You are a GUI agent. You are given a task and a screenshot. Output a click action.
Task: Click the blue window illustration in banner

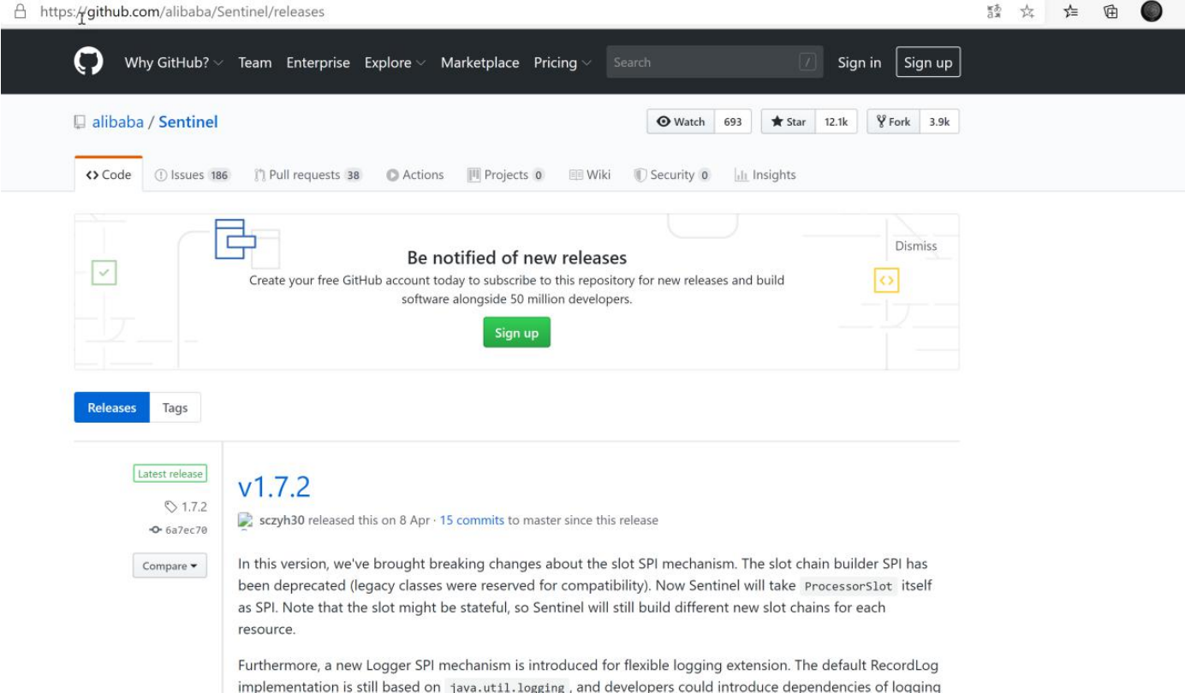pyautogui.click(x=235, y=240)
